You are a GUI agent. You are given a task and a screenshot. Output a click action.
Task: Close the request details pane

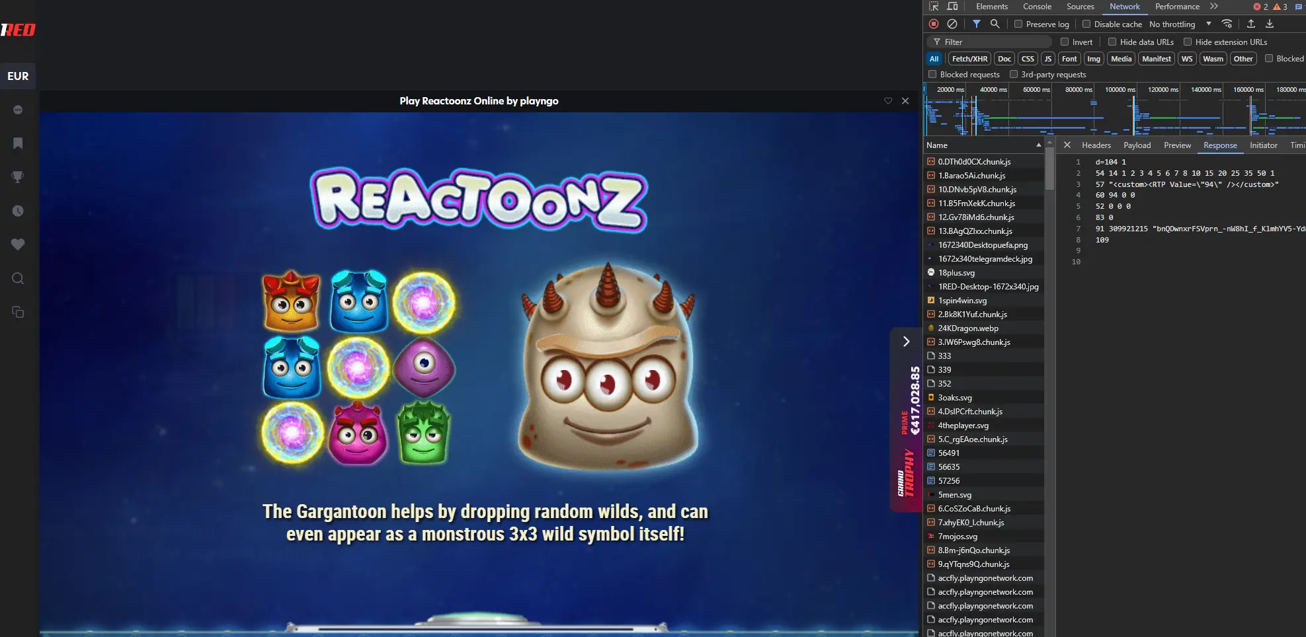(x=1067, y=145)
